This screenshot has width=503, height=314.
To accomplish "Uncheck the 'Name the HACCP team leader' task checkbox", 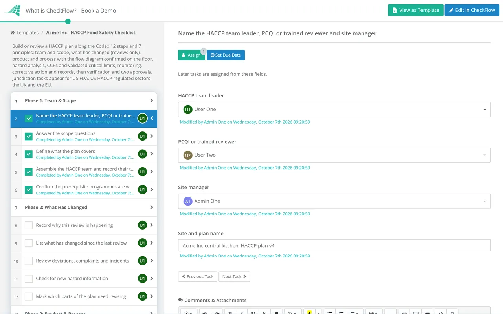I will click(29, 119).
